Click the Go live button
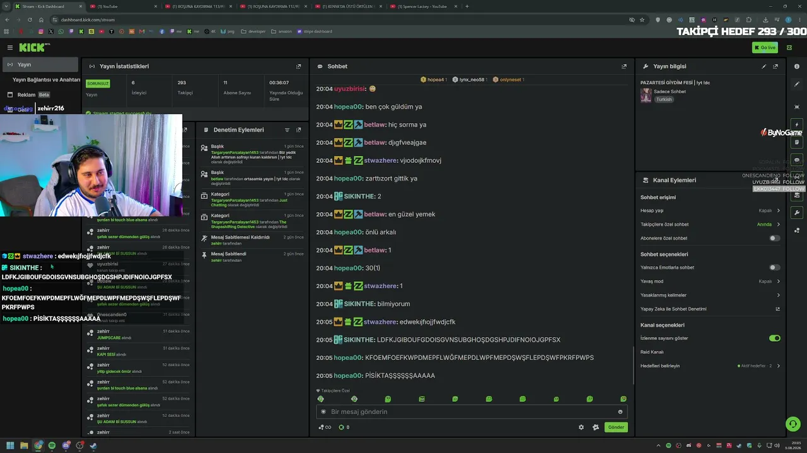Viewport: 807px width, 453px height. point(765,48)
